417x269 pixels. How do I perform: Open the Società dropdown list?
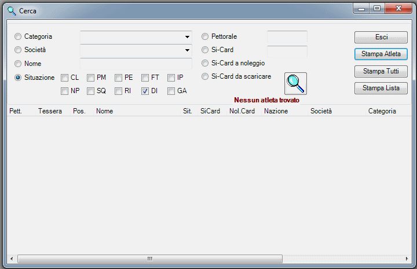(x=187, y=50)
